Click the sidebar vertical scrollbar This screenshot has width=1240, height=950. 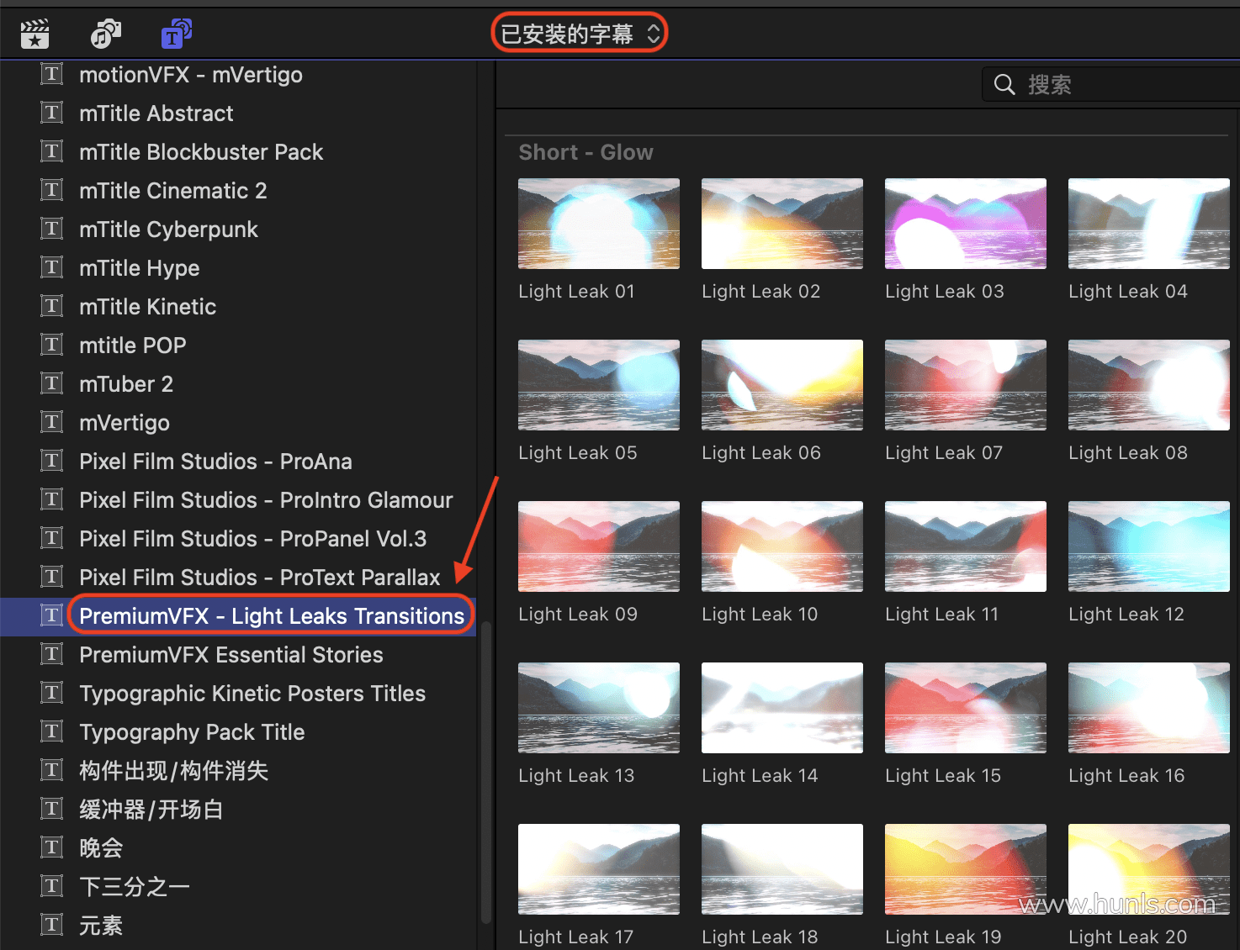pyautogui.click(x=485, y=773)
